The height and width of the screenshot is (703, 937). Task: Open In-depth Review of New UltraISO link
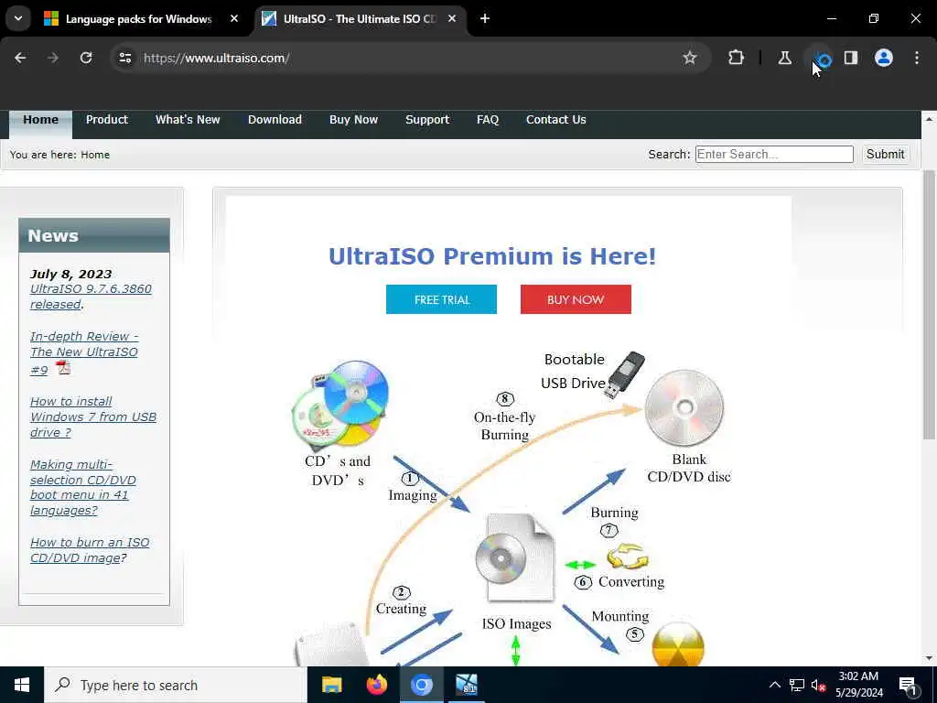click(x=84, y=352)
